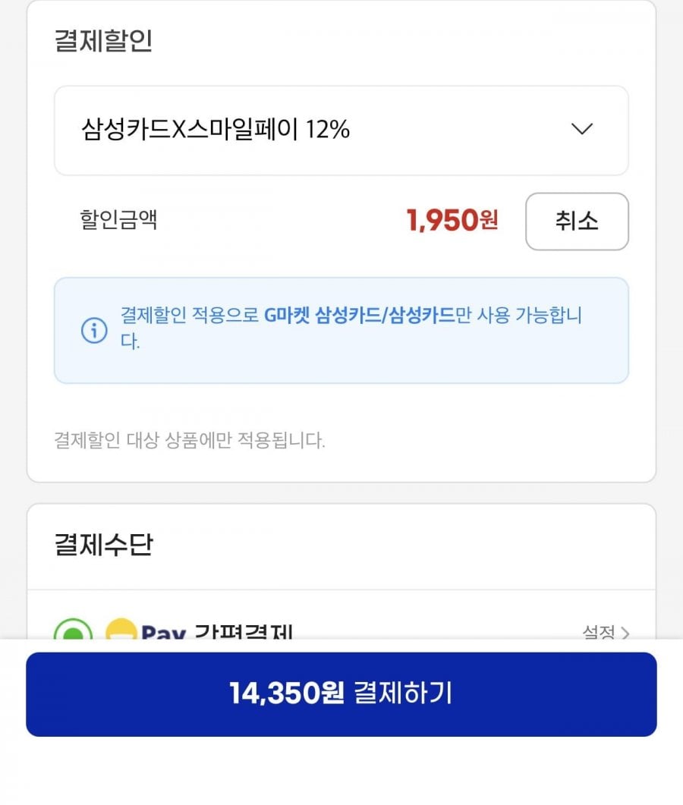Image resolution: width=683 pixels, height=805 pixels.
Task: Click the G마켓 삼성카드/삼성카드 highlighted text
Action: coord(360,315)
